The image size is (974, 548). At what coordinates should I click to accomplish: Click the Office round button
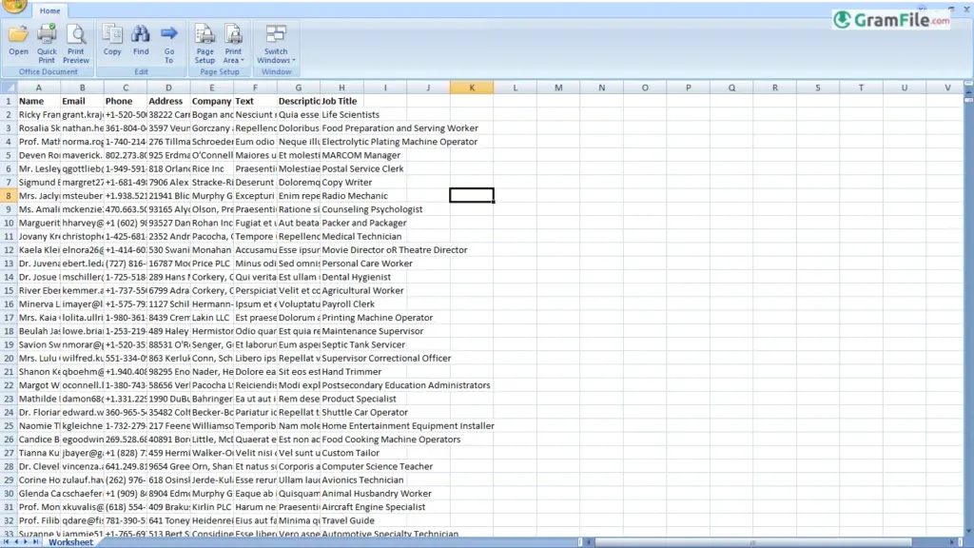(x=13, y=6)
